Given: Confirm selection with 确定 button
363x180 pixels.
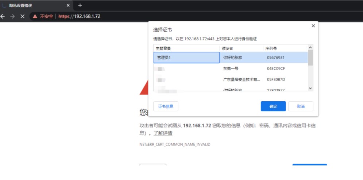Looking at the screenshot, I should click(273, 106).
